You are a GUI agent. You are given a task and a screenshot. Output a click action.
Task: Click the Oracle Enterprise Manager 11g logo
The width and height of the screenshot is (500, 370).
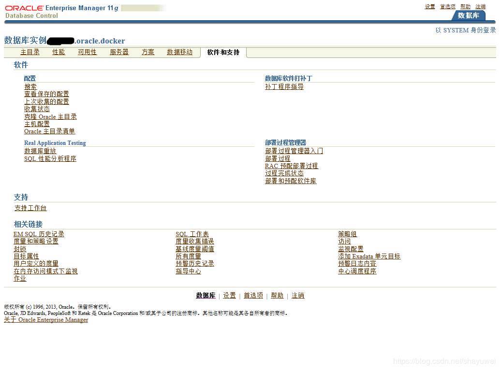(x=61, y=8)
